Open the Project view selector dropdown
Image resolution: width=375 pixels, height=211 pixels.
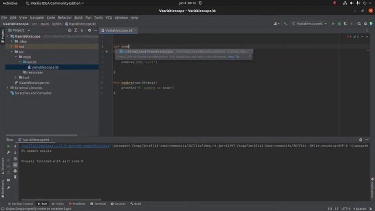click(19, 30)
